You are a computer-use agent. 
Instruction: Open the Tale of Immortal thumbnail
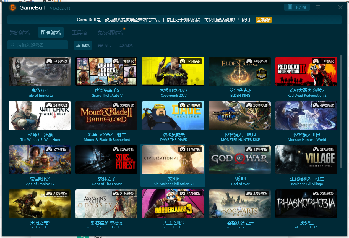(40, 72)
